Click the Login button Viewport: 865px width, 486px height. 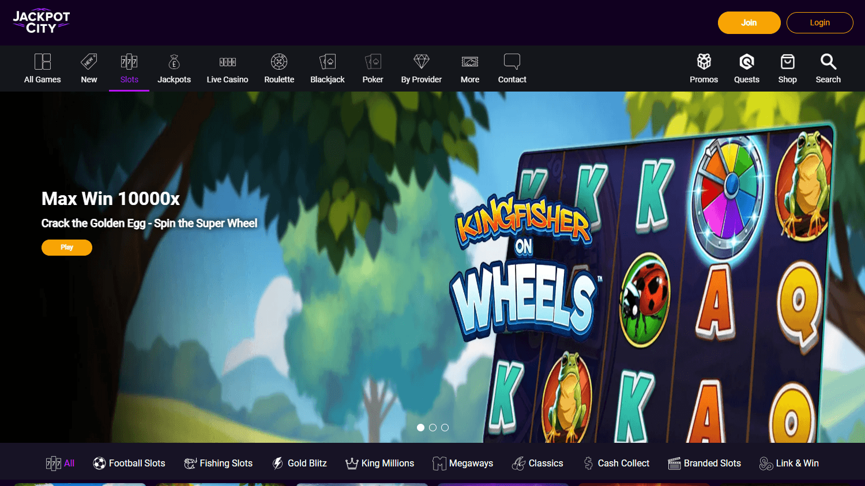[x=820, y=23]
